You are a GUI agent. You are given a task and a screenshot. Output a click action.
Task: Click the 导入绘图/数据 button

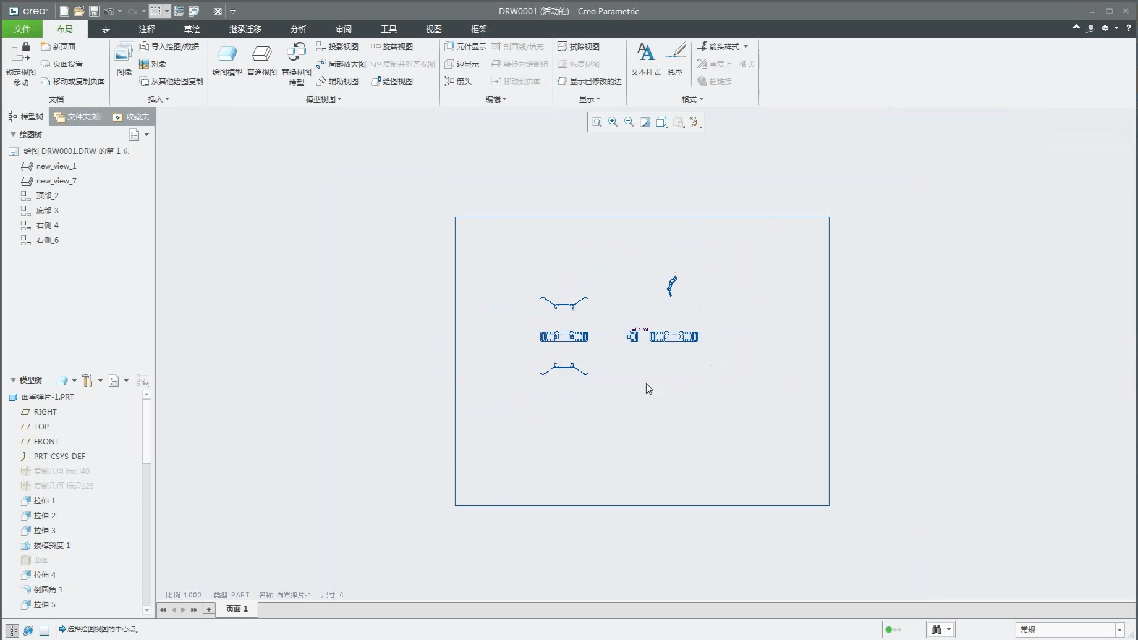click(169, 47)
